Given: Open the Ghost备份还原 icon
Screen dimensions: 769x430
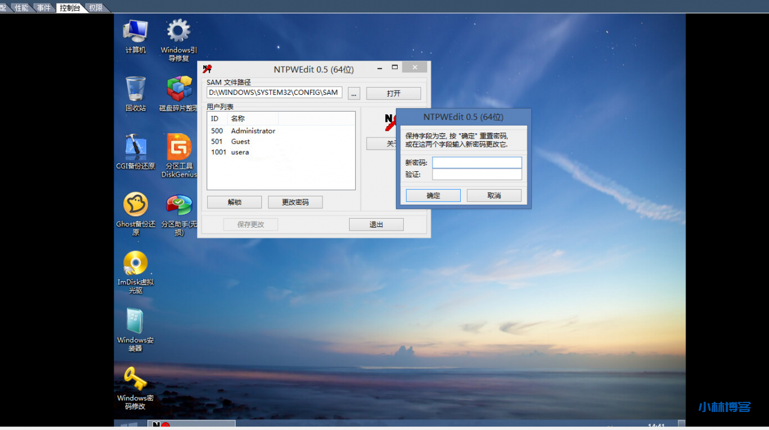Looking at the screenshot, I should (136, 205).
